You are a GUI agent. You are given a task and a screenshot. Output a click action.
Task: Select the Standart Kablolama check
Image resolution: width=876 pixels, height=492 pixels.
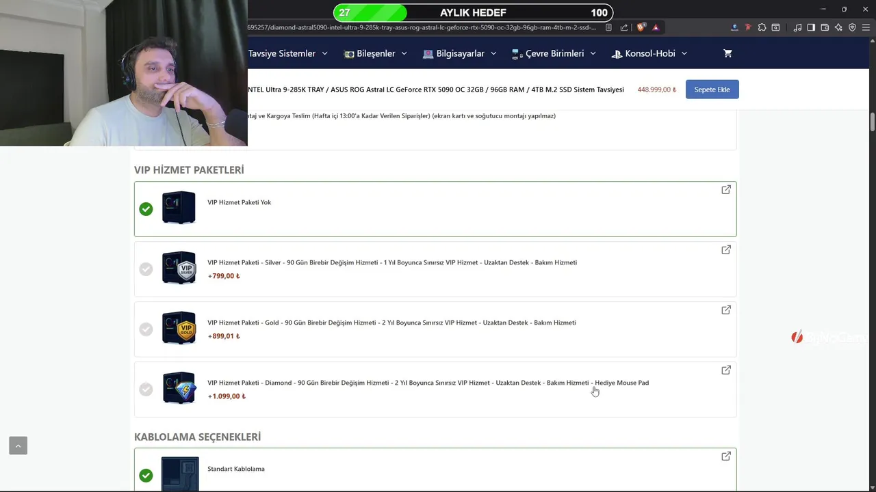pos(146,476)
